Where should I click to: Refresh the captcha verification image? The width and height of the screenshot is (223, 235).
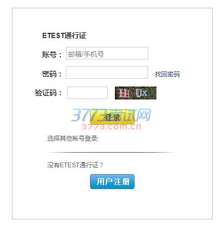tap(136, 93)
